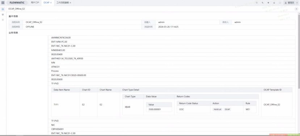This screenshot has width=300, height=136.
Task: Click the OFFLINE process type value
Action: [30, 27]
